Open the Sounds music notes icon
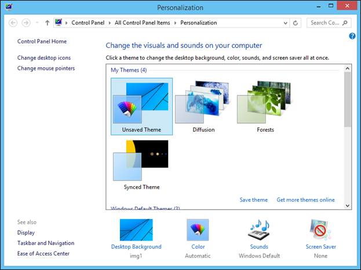Viewport: 361px width, 270px height. click(x=259, y=230)
